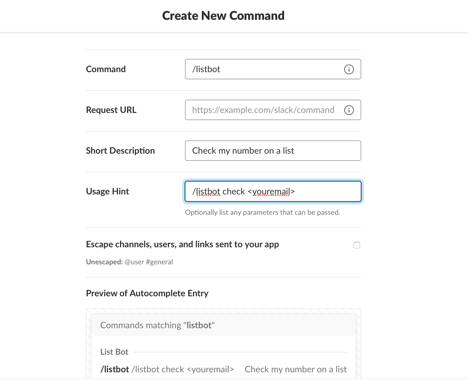Click into the Request URL input field
Image resolution: width=468 pixels, height=380 pixels.
pyautogui.click(x=273, y=110)
